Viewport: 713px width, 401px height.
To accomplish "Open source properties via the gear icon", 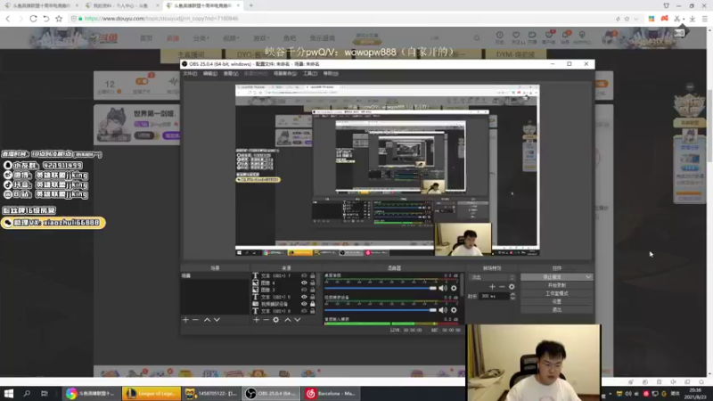I will click(276, 320).
